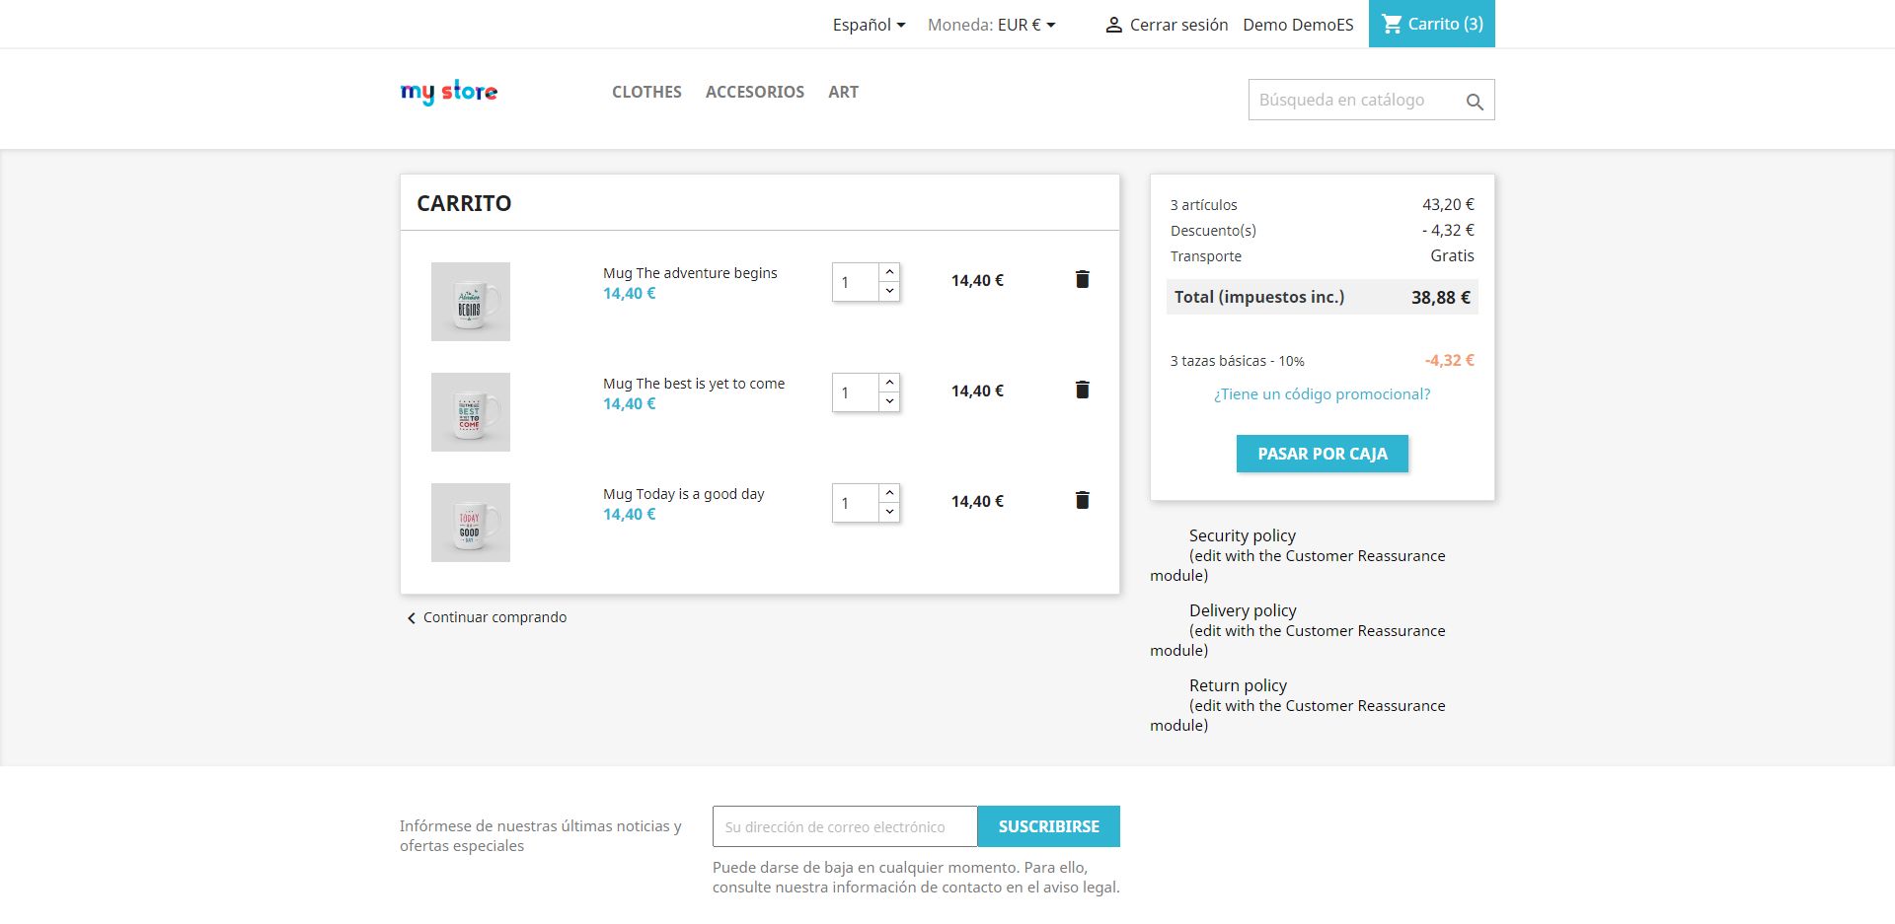This screenshot has height=924, width=1895.
Task: Click Cerrar sesión to sign out
Action: (1178, 25)
